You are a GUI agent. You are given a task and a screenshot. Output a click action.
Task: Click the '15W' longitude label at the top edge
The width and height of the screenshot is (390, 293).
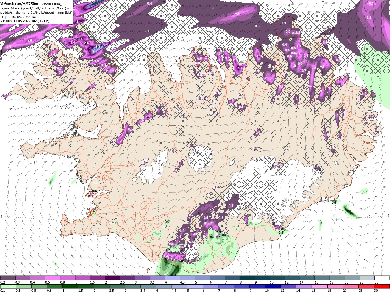(323, 2)
